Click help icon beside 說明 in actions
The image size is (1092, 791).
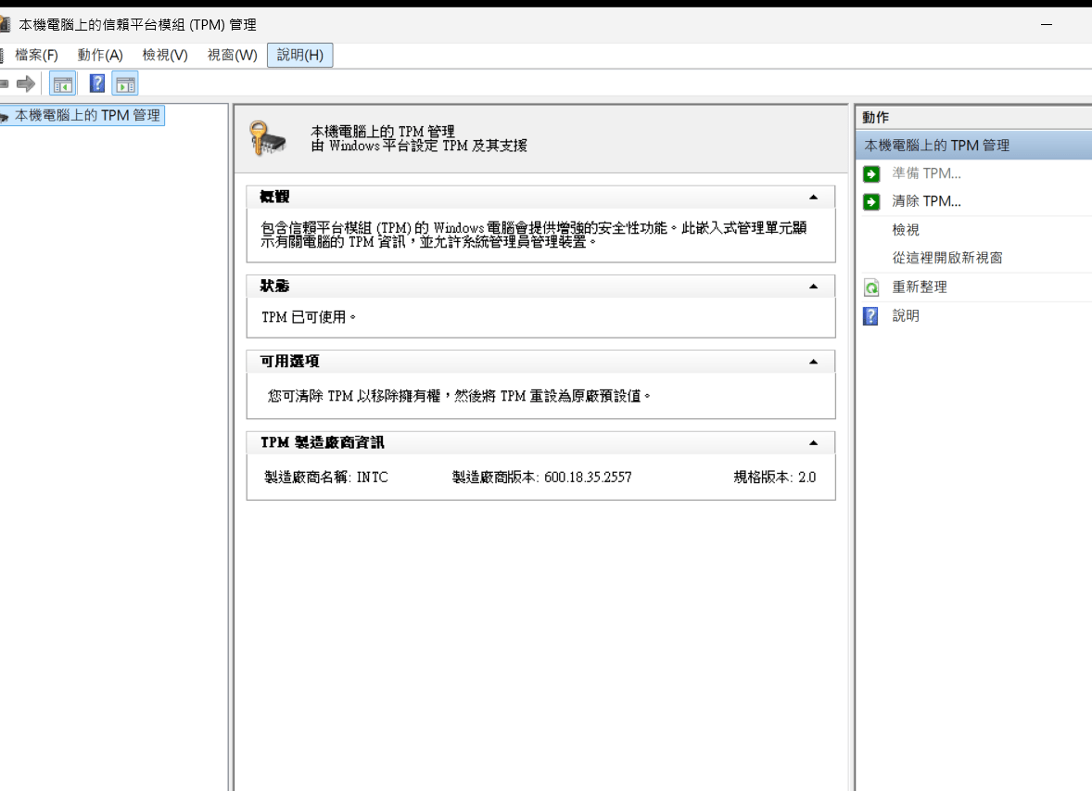(x=870, y=315)
